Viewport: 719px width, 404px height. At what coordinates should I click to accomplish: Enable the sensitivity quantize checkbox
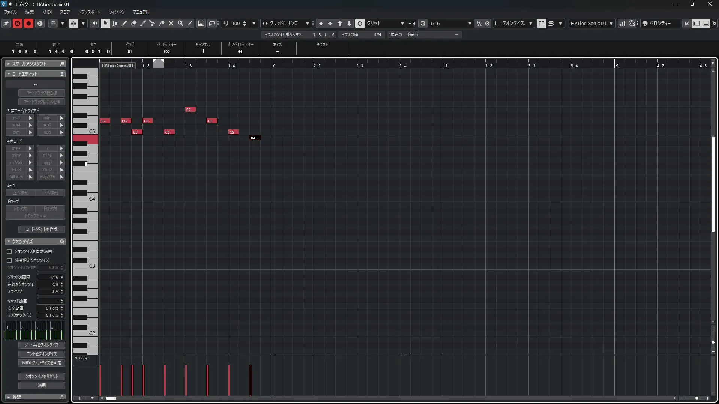9,260
